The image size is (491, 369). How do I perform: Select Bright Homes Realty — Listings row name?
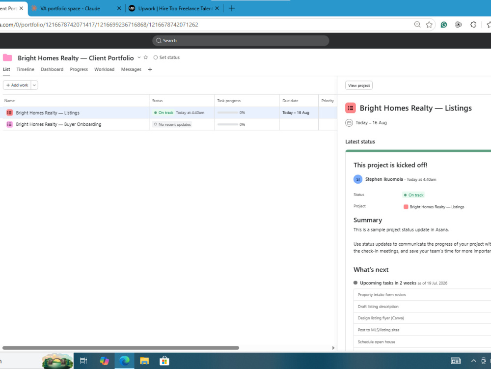coord(48,113)
